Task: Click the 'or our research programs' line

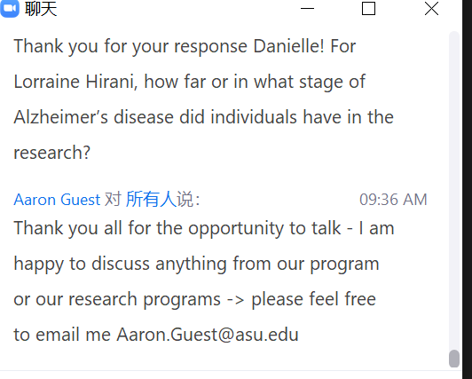Action: (195, 299)
